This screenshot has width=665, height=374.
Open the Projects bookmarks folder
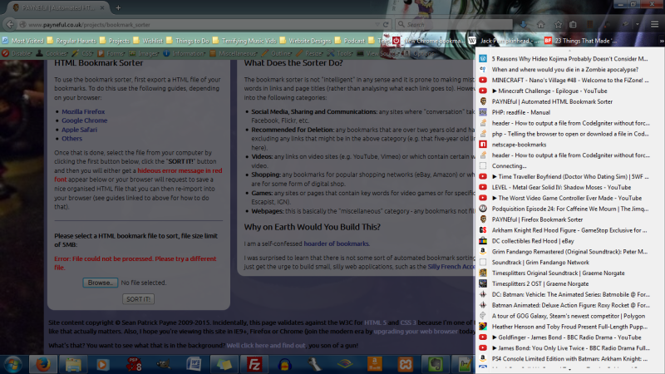[115, 41]
